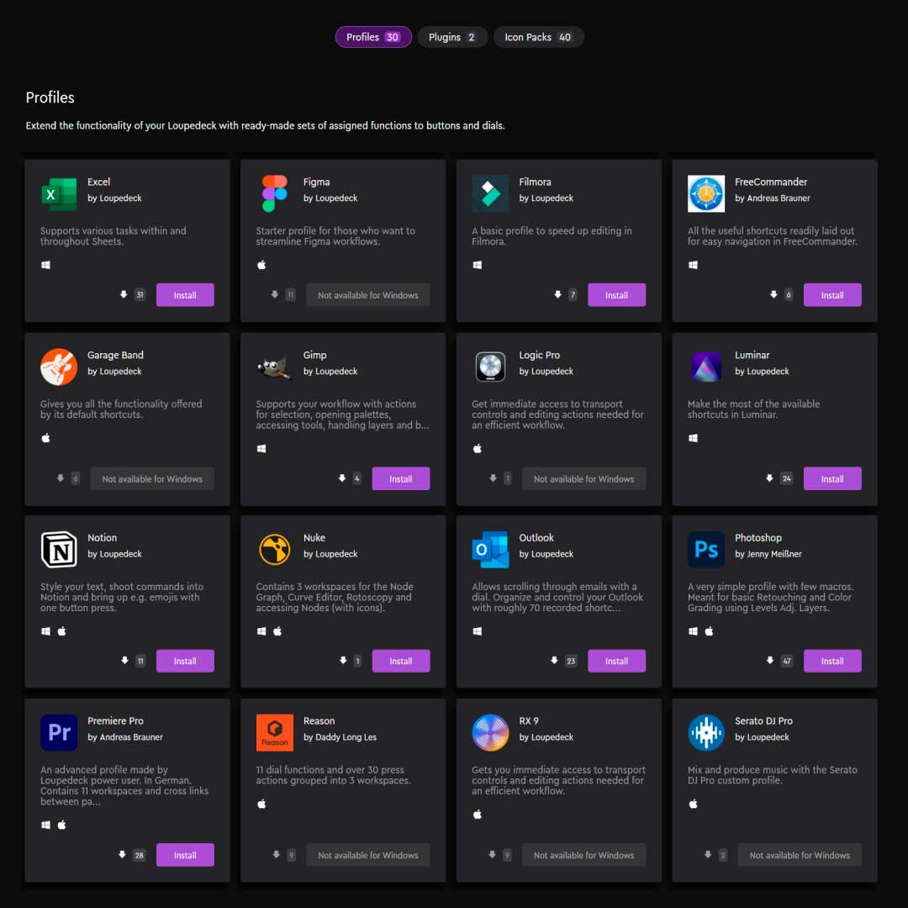Click RX 9's Not available for Windows button
This screenshot has width=908, height=908.
tap(583, 855)
